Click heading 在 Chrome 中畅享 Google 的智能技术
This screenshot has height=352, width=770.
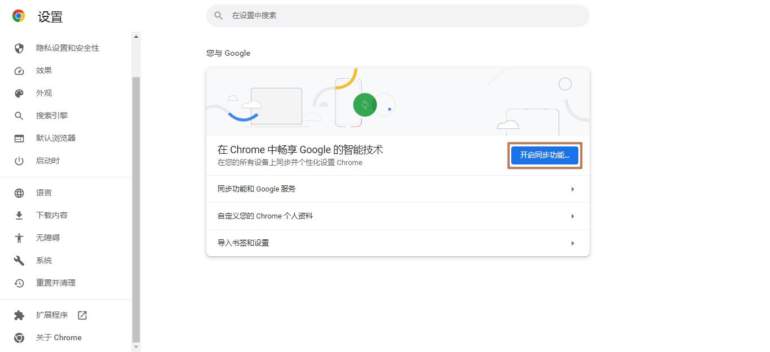pyautogui.click(x=300, y=150)
